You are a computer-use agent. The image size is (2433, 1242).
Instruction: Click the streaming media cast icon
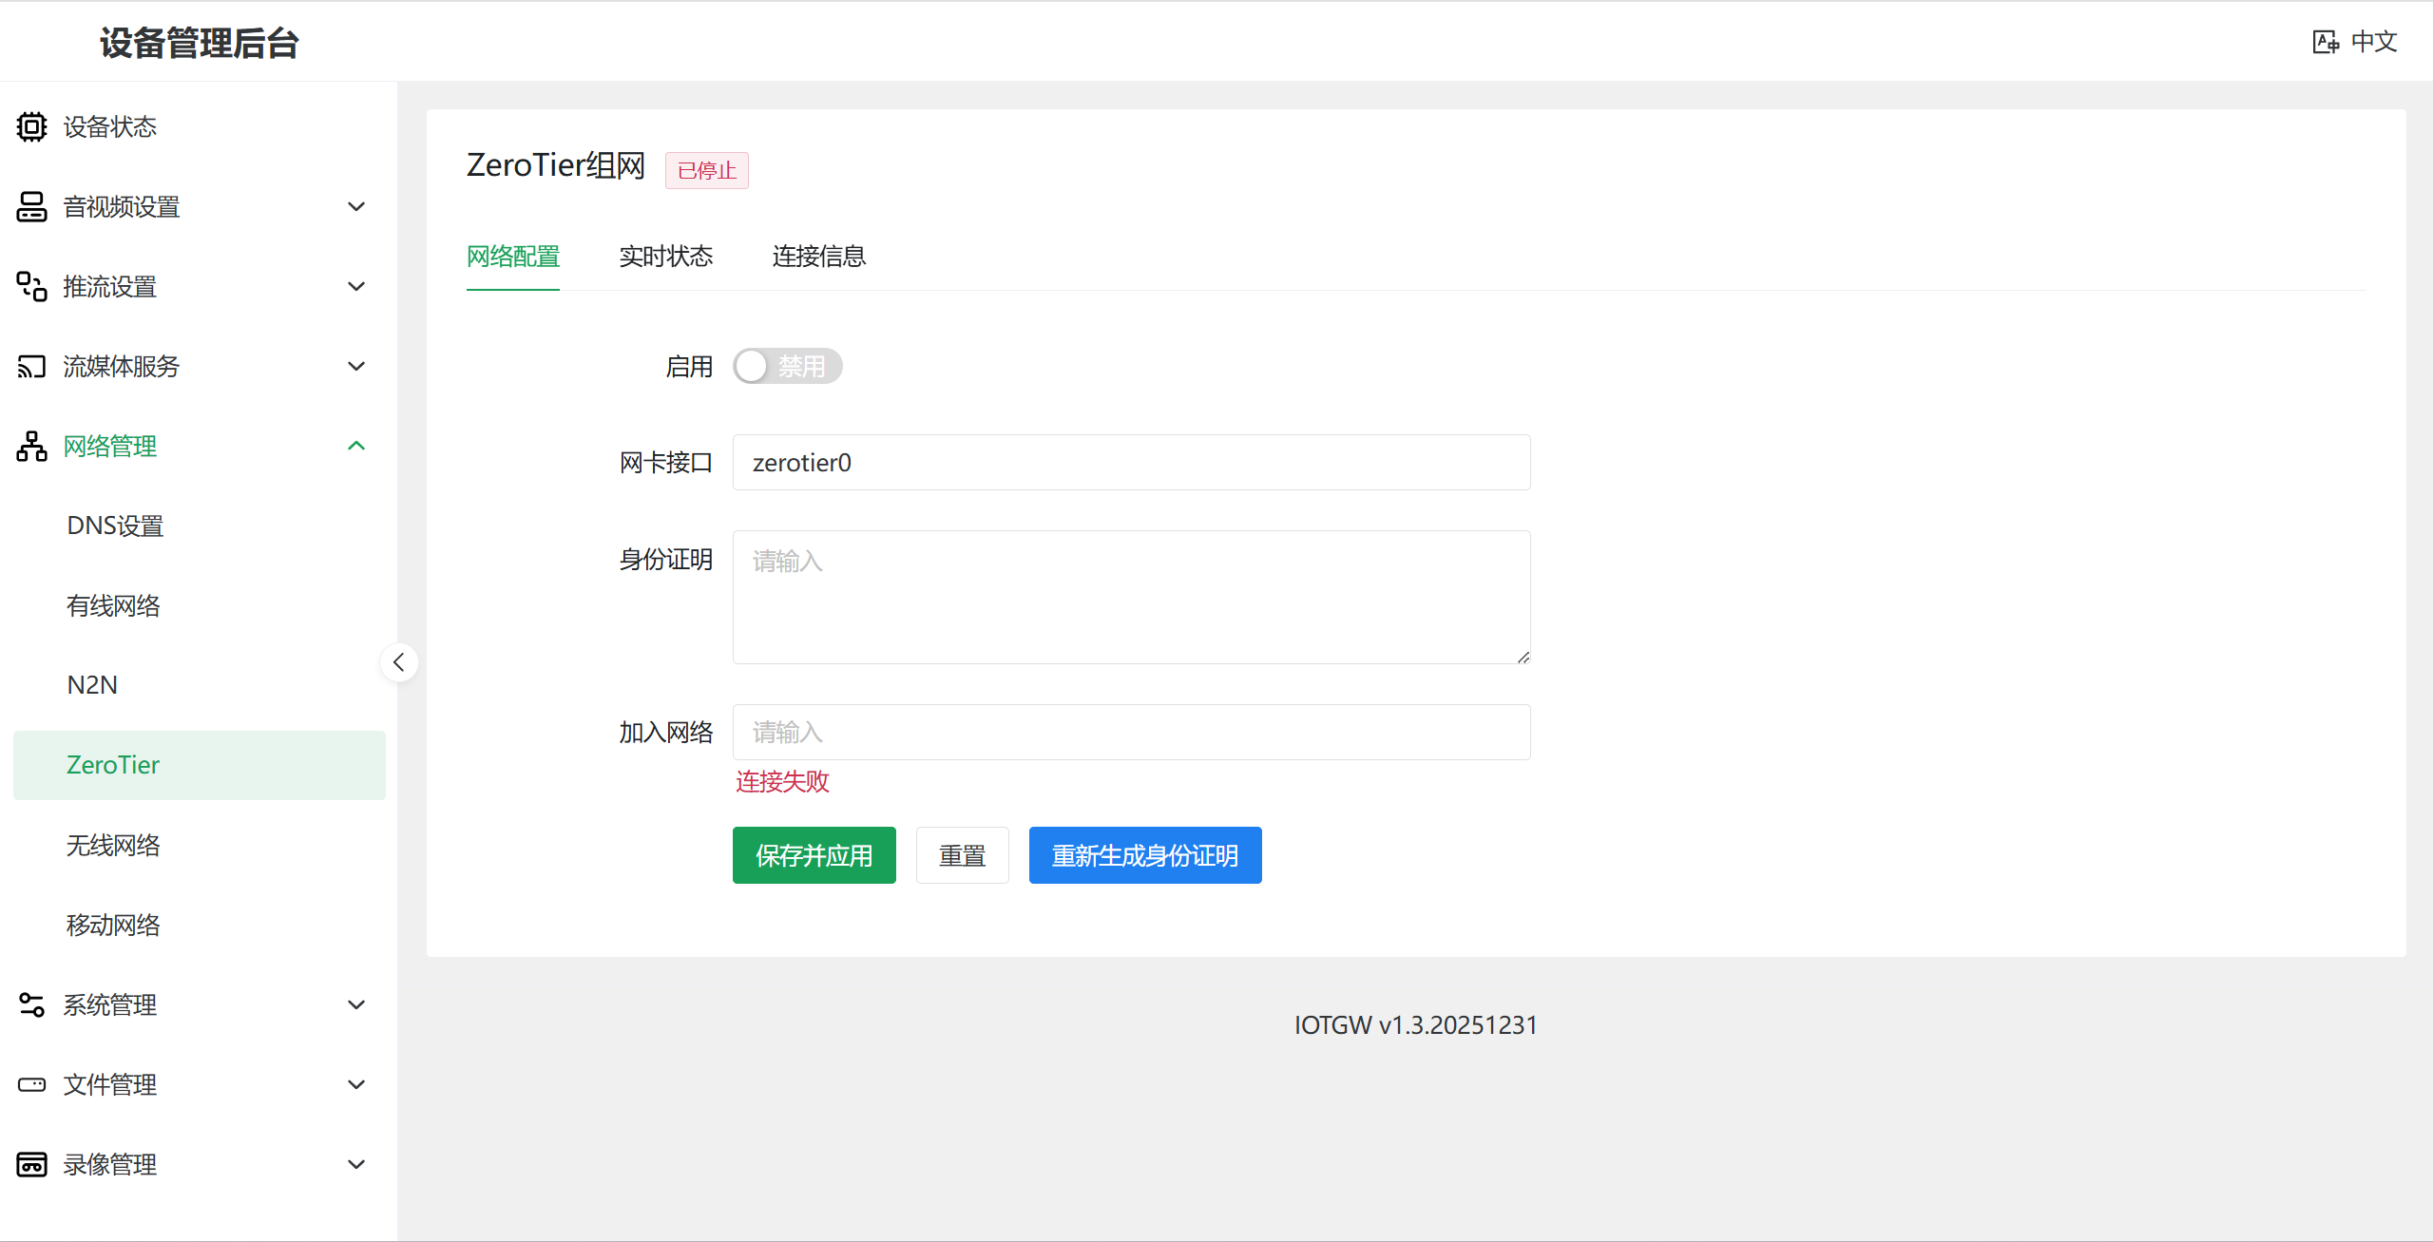tap(31, 366)
